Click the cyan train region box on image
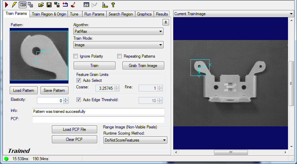This screenshot has width=297, height=164. 200,68
